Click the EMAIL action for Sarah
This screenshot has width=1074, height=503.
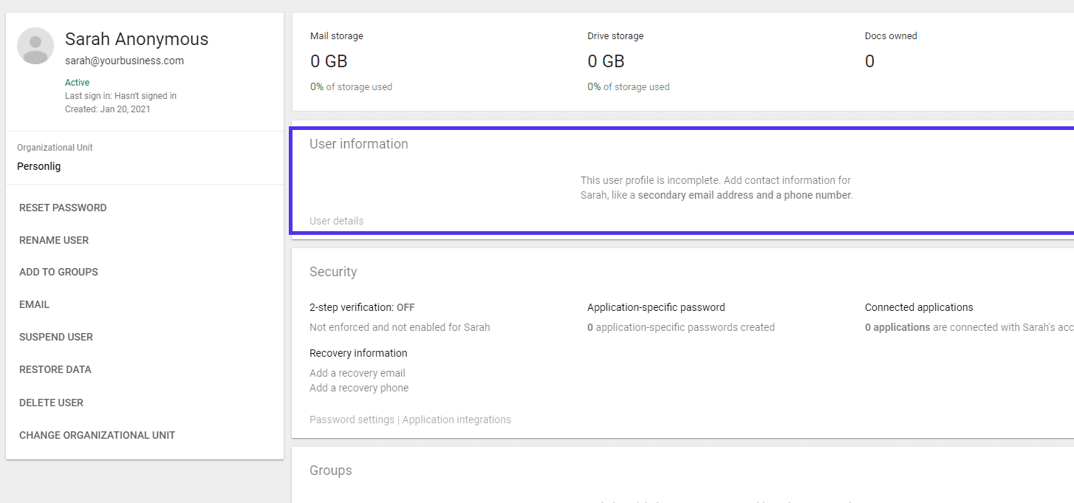pos(34,304)
